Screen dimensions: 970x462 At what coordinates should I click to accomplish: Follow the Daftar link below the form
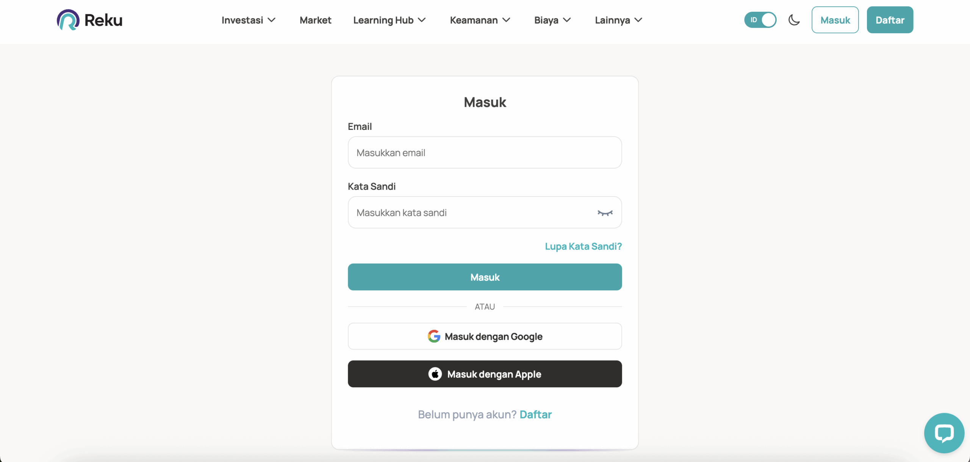tap(535, 415)
